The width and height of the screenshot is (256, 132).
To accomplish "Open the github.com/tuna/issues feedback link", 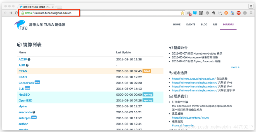I will [x=190, y=118].
